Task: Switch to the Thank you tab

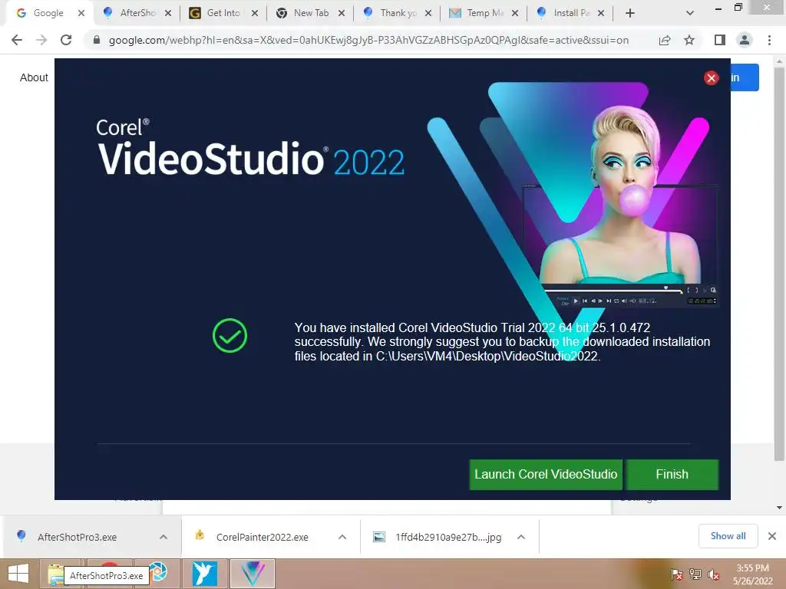Action: 398,13
